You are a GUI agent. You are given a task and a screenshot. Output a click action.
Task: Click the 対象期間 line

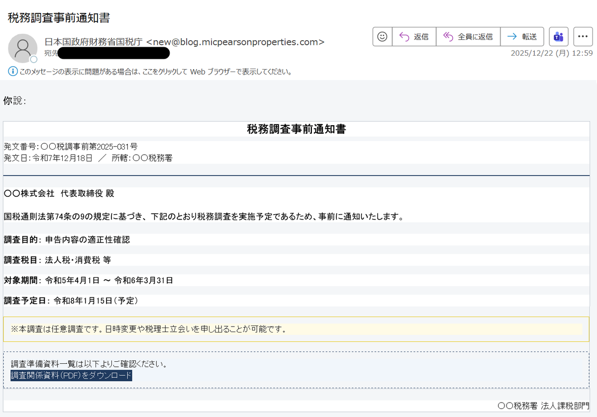point(88,280)
